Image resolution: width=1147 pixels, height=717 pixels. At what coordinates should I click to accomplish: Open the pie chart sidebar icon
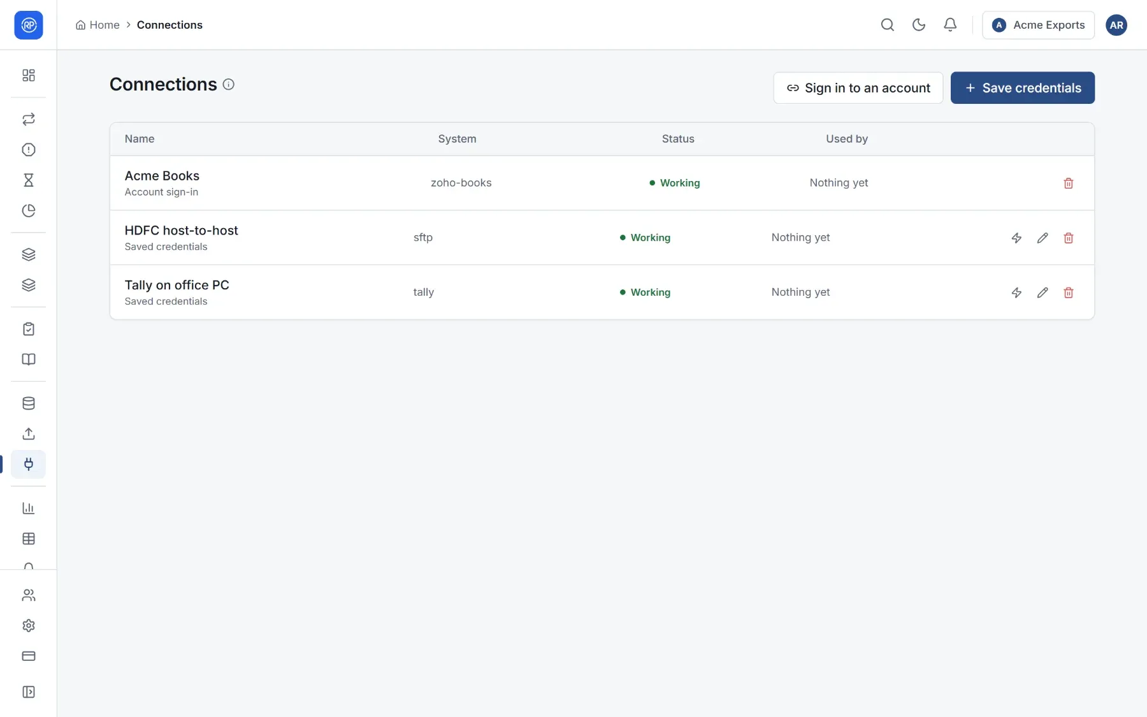(29, 211)
